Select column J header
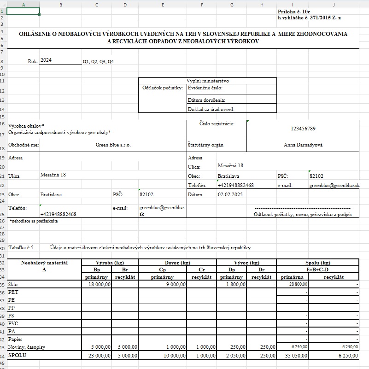This screenshot has width=369, height=369. [x=333, y=4]
